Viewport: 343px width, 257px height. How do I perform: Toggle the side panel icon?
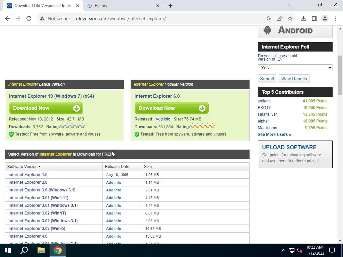(x=314, y=19)
